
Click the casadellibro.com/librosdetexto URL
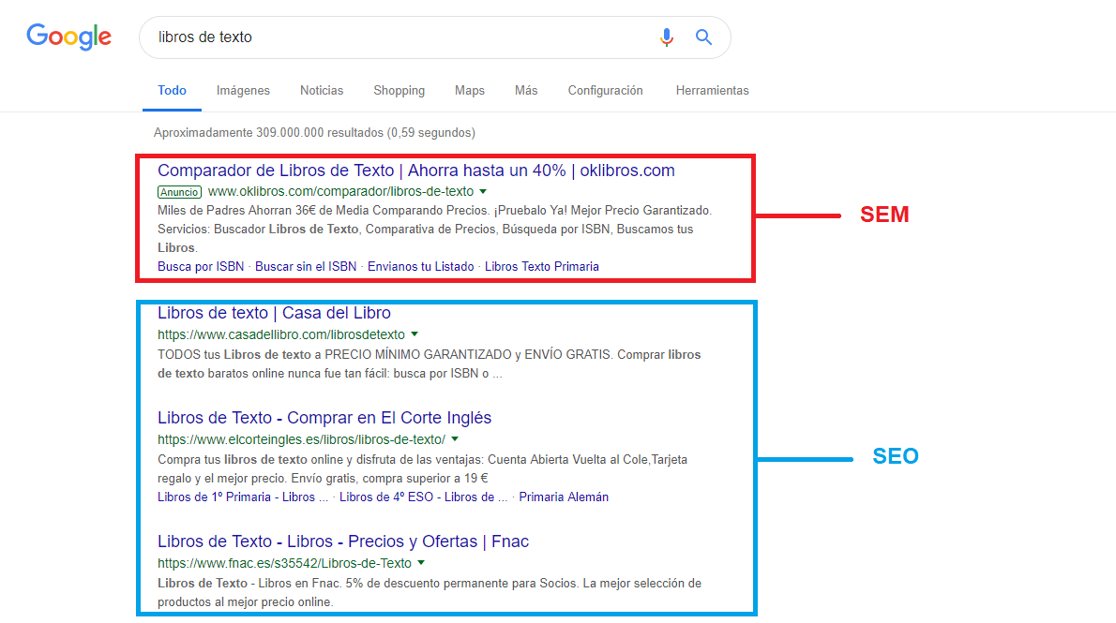pyautogui.click(x=281, y=334)
